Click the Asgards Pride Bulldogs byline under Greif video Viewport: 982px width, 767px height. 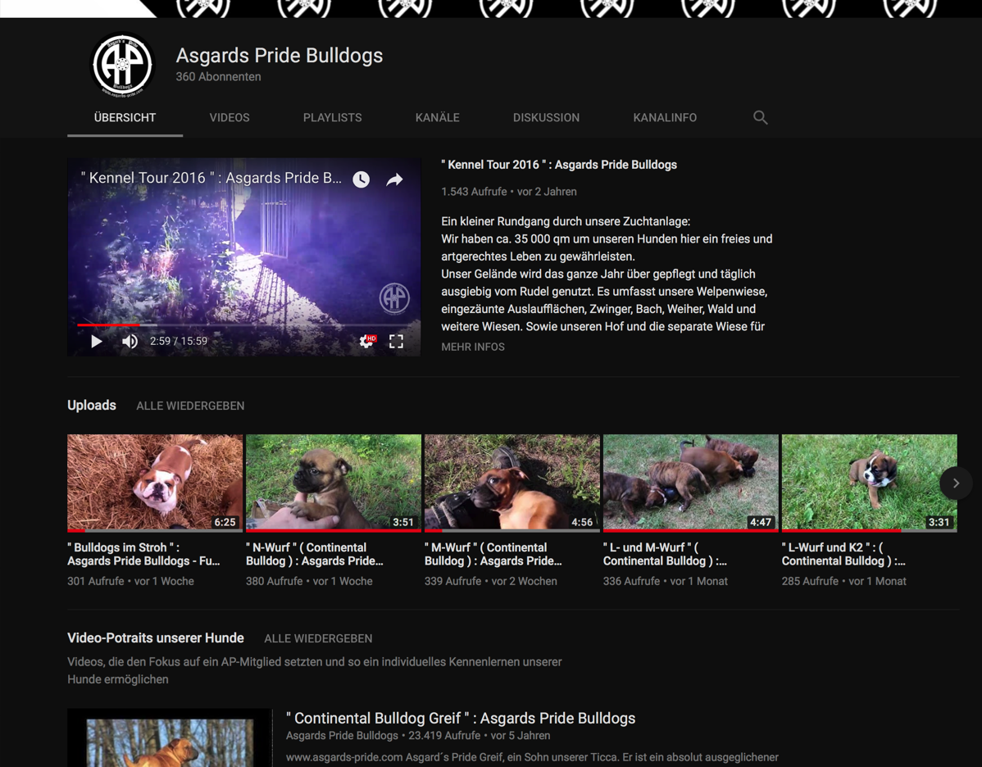(342, 736)
